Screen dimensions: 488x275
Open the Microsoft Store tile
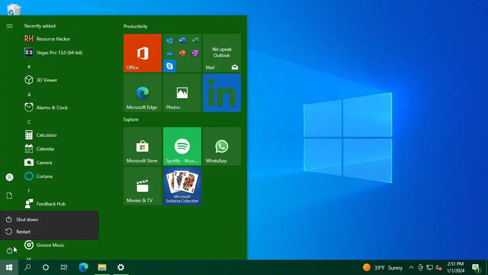[x=143, y=146]
